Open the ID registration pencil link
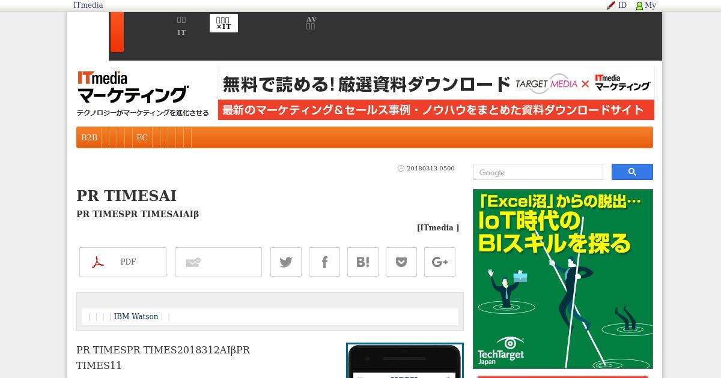721x378 pixels. 617,5
